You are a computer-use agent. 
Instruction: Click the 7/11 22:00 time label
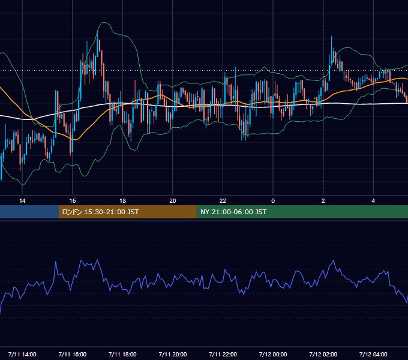point(223,354)
